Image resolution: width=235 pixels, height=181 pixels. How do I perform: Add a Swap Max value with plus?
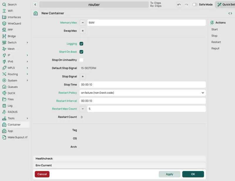tap(83, 31)
